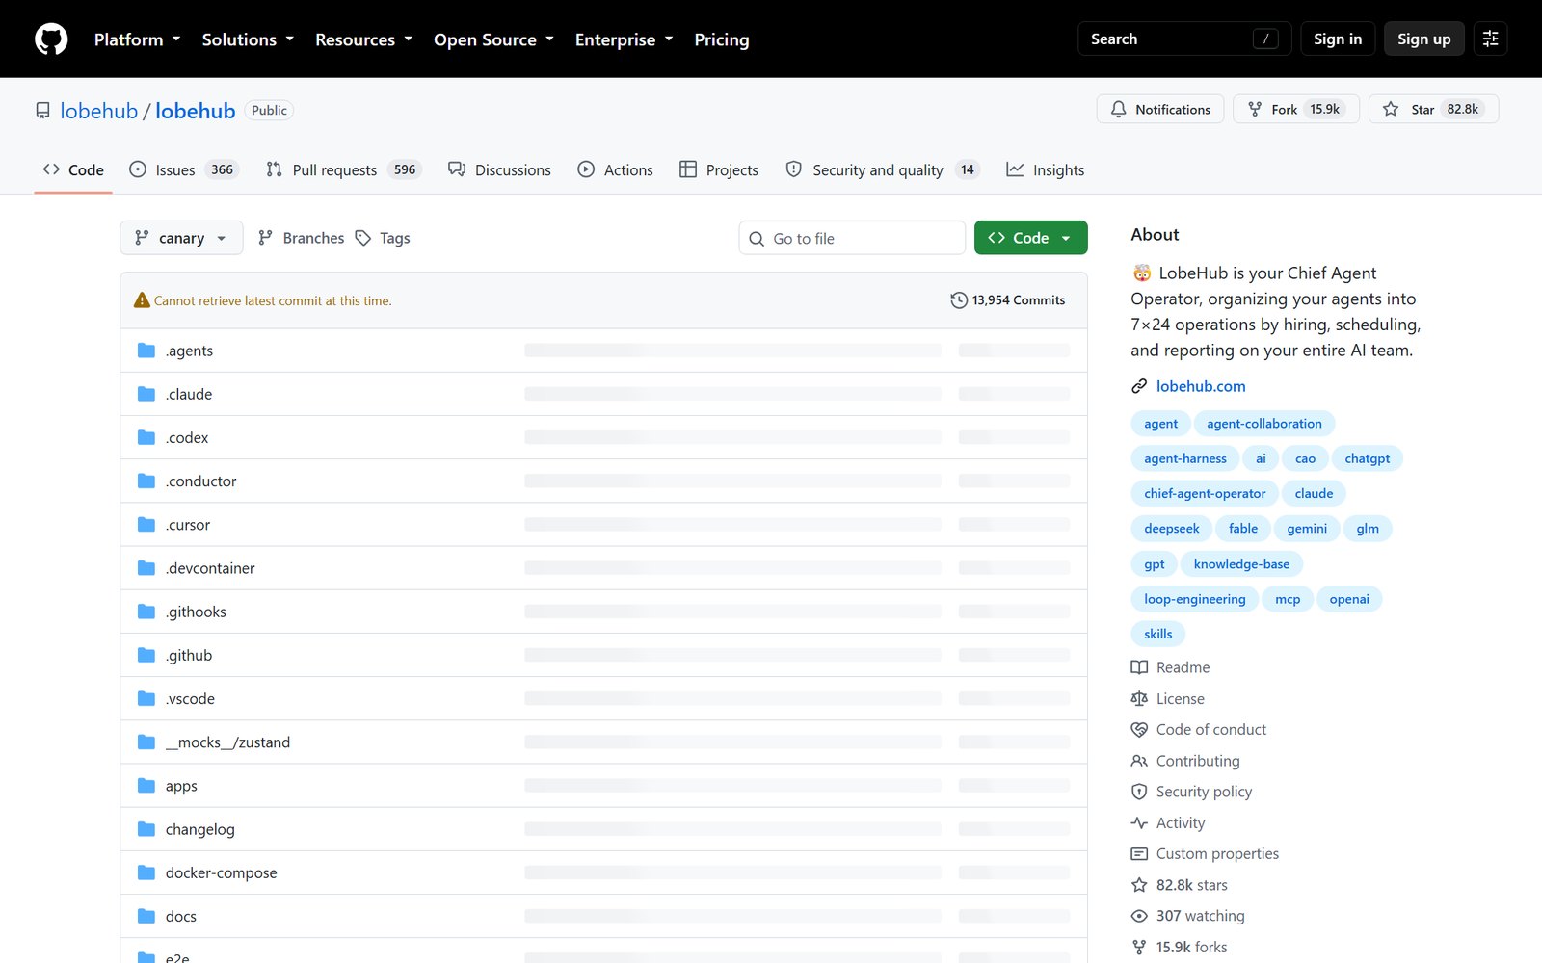This screenshot has width=1542, height=963.
Task: Click the .cursor folder icon
Action: click(x=146, y=525)
